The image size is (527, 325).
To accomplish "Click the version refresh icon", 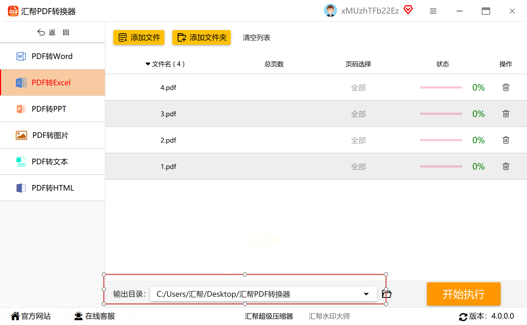I will (x=463, y=316).
